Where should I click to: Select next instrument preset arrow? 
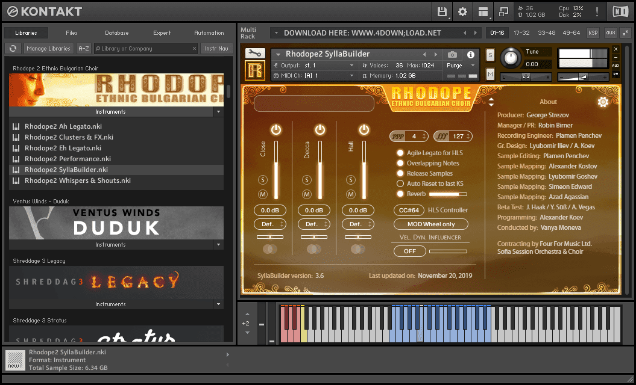[436, 54]
